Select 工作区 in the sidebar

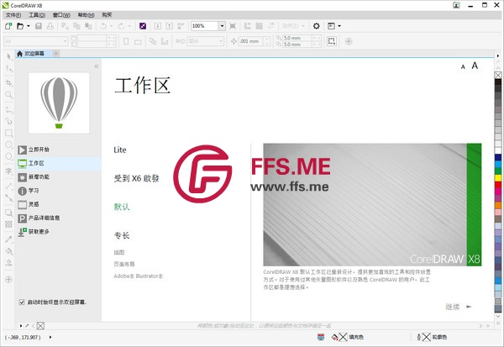coord(59,163)
